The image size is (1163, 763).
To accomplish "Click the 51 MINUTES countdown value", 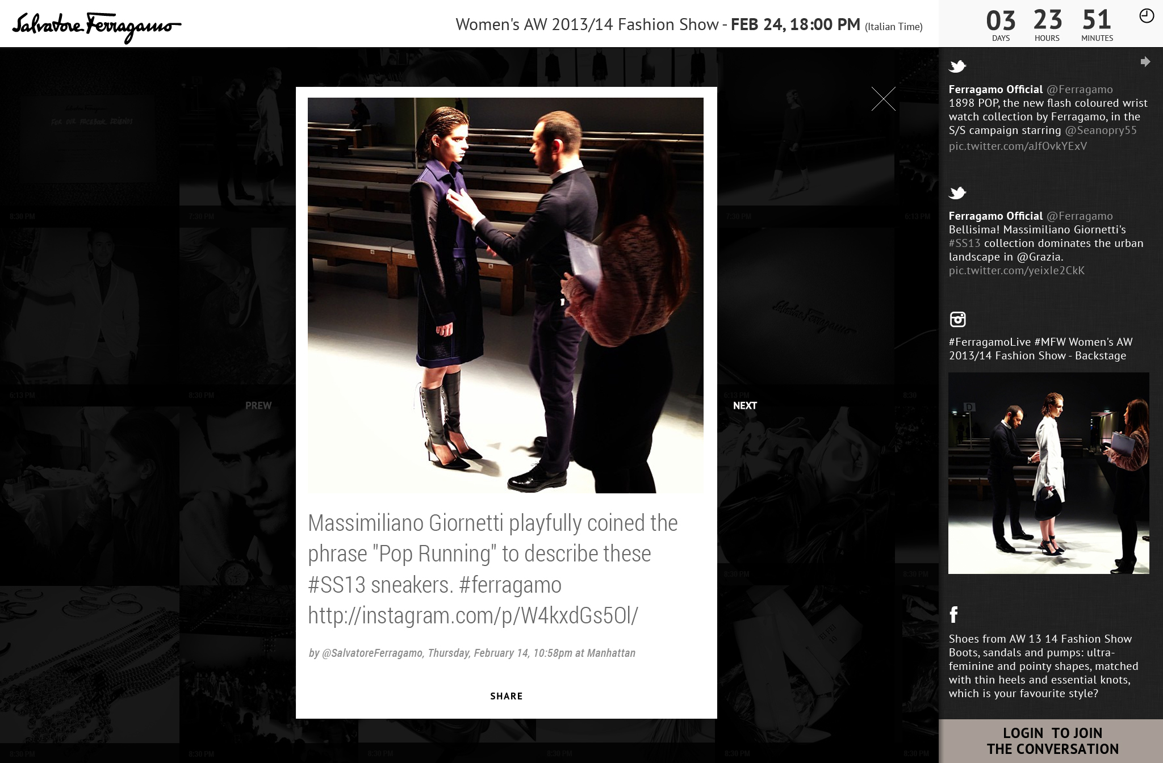I will click(1097, 25).
